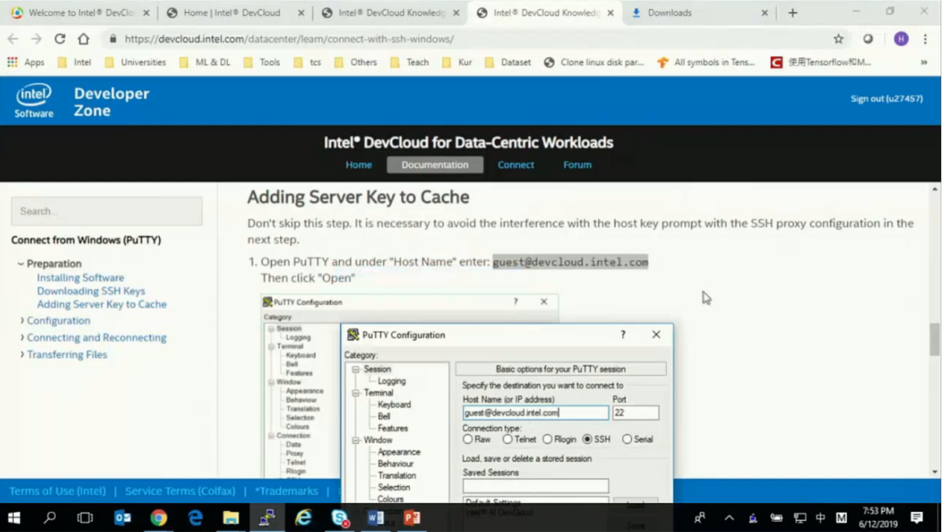
Task: Expand Connecting and Reconnecting section
Action: (23, 337)
